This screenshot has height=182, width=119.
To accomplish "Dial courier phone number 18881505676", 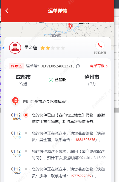I will click(85, 140).
